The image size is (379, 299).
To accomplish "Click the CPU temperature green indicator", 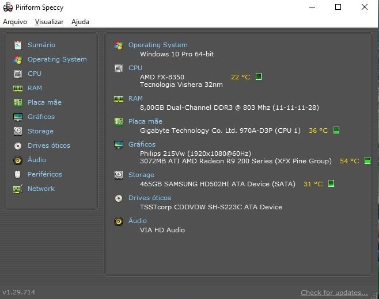I will point(259,76).
